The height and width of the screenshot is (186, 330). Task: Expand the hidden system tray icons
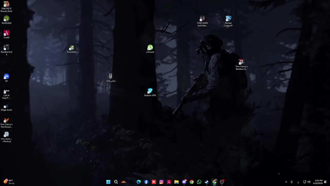click(x=286, y=182)
